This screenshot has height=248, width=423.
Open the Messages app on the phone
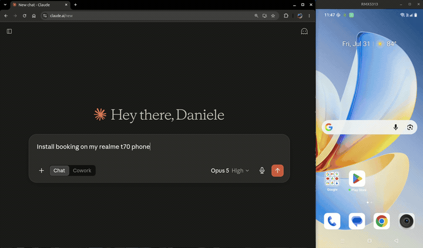pyautogui.click(x=357, y=221)
